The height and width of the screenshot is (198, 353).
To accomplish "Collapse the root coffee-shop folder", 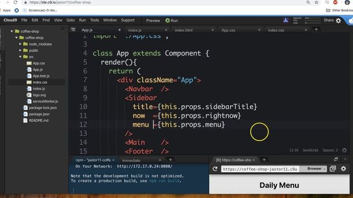I will coord(12,31).
